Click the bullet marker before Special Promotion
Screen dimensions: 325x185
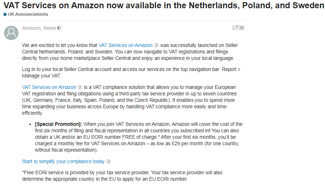click(x=30, y=124)
